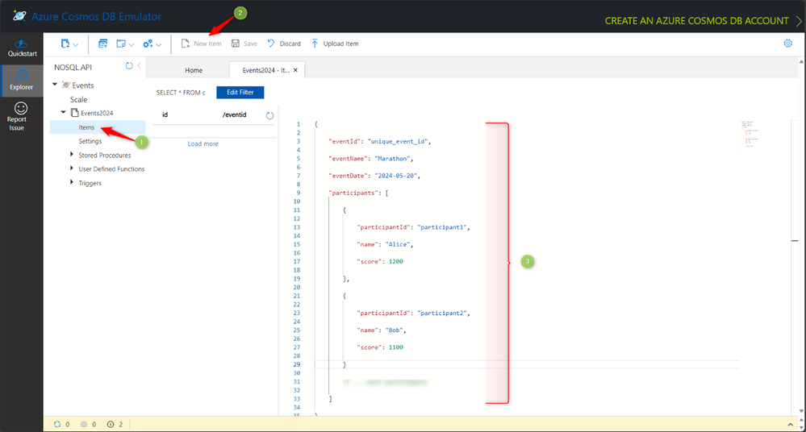The width and height of the screenshot is (806, 432).
Task: Open the New Container dropdown arrow
Action: pos(76,44)
